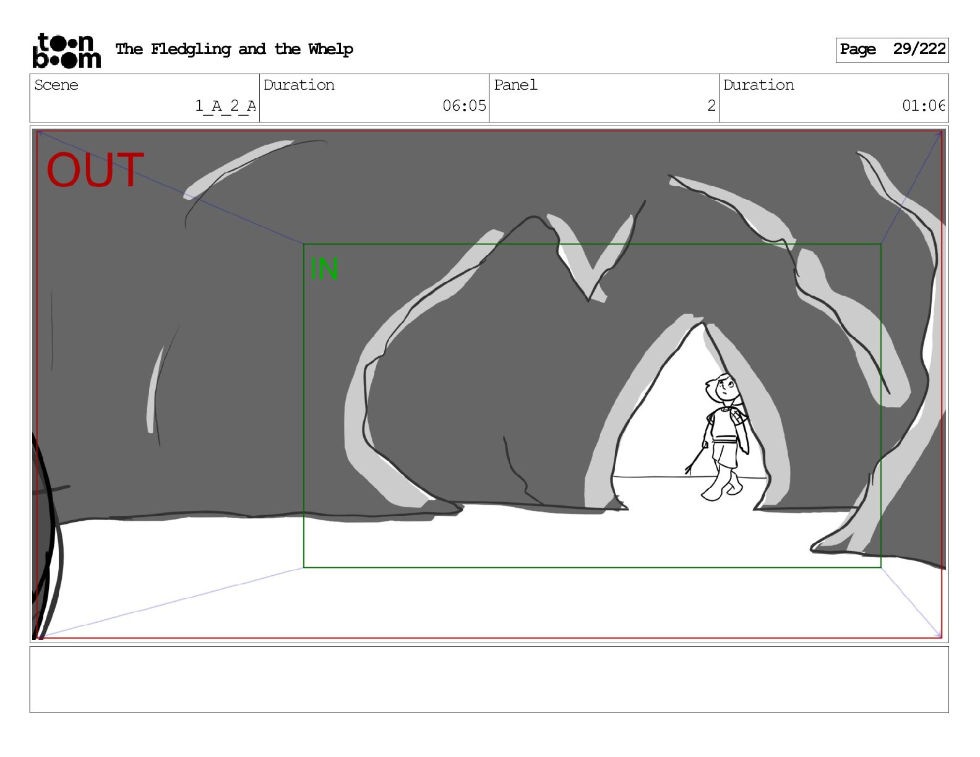Click the empty notes box under the panel
Image resolution: width=980 pixels, height=757 pixels.
pos(489,680)
